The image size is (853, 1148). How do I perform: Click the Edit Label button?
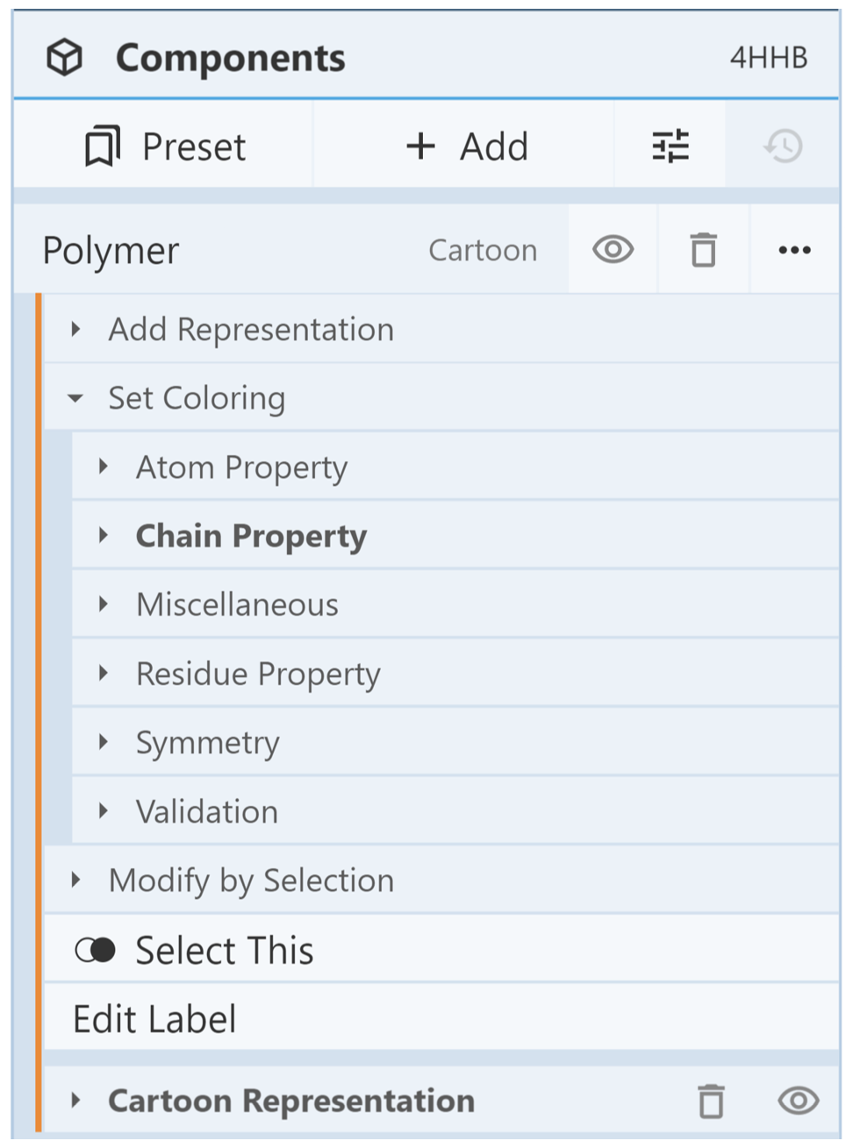coord(154,1019)
